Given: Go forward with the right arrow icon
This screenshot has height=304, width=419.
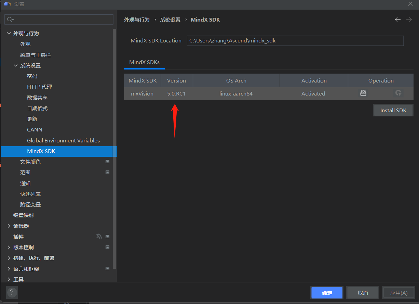Looking at the screenshot, I should (409, 20).
